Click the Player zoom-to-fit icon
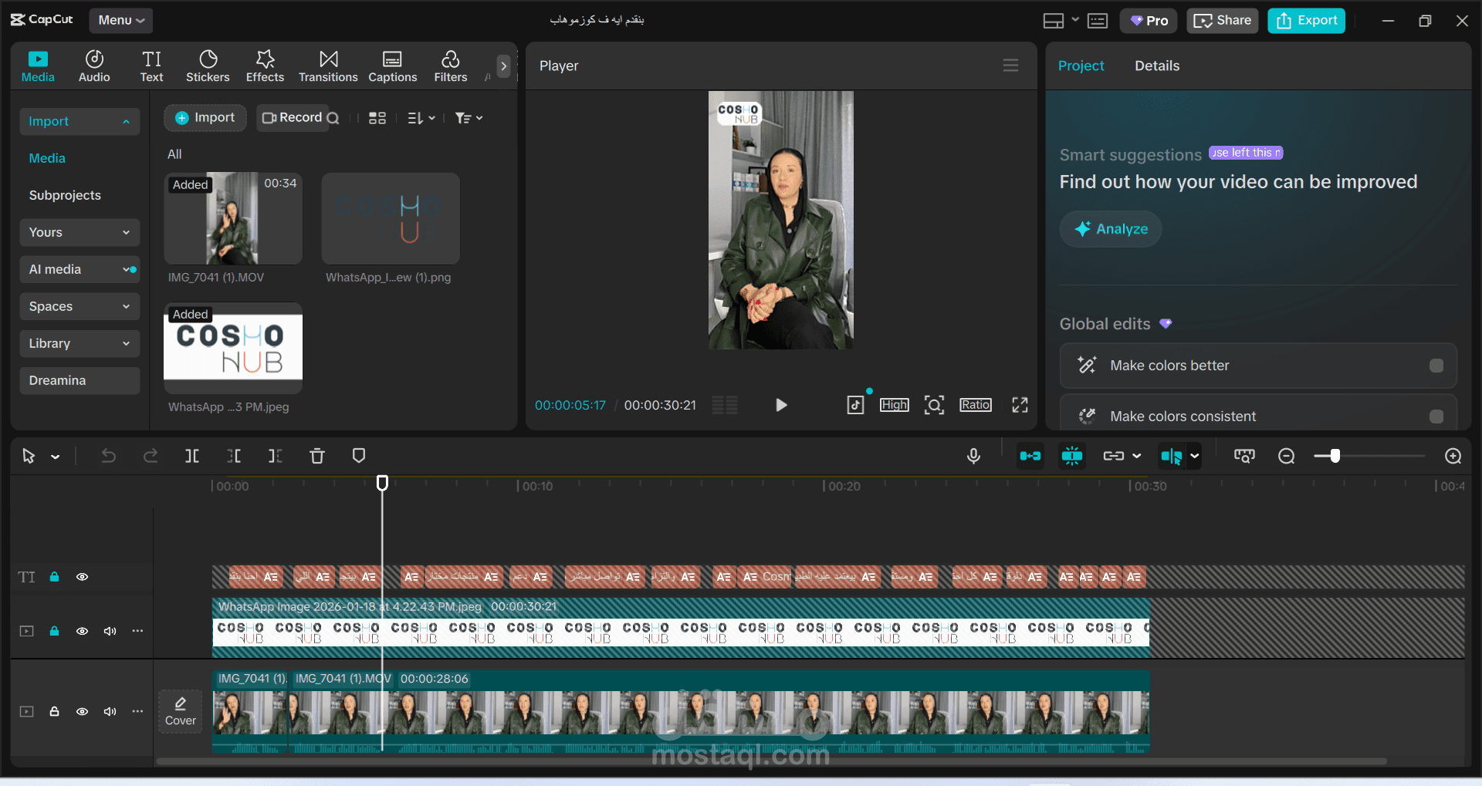The height and width of the screenshot is (786, 1482). (935, 405)
